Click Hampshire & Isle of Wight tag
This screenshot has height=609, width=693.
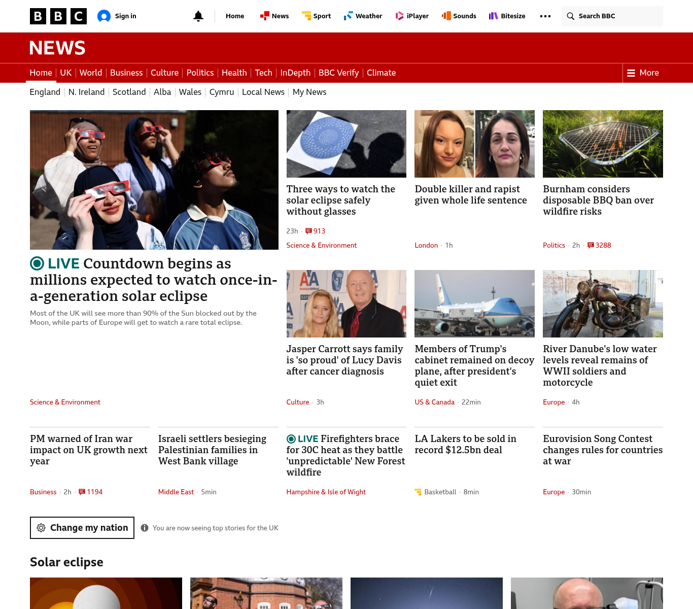click(x=326, y=492)
